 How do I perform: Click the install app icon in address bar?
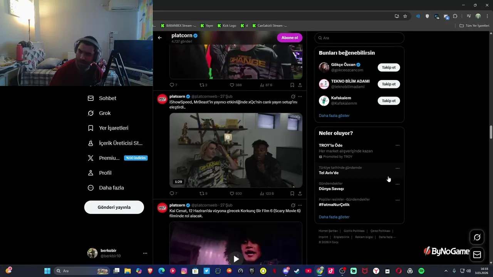point(397,16)
